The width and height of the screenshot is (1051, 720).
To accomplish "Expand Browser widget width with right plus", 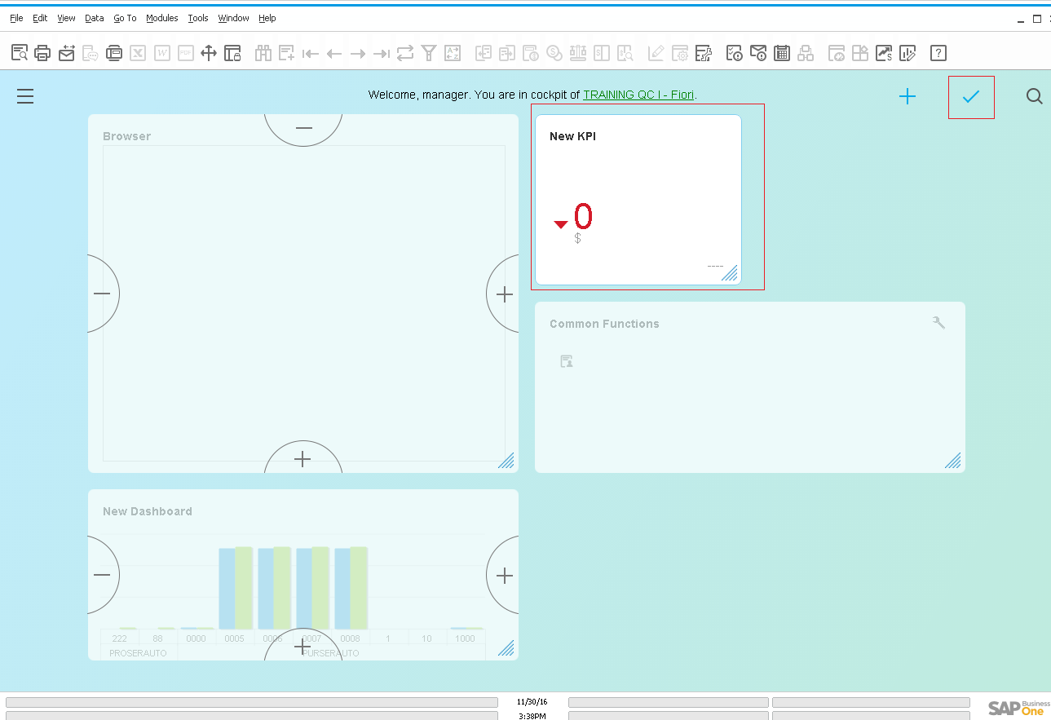I will [x=504, y=294].
